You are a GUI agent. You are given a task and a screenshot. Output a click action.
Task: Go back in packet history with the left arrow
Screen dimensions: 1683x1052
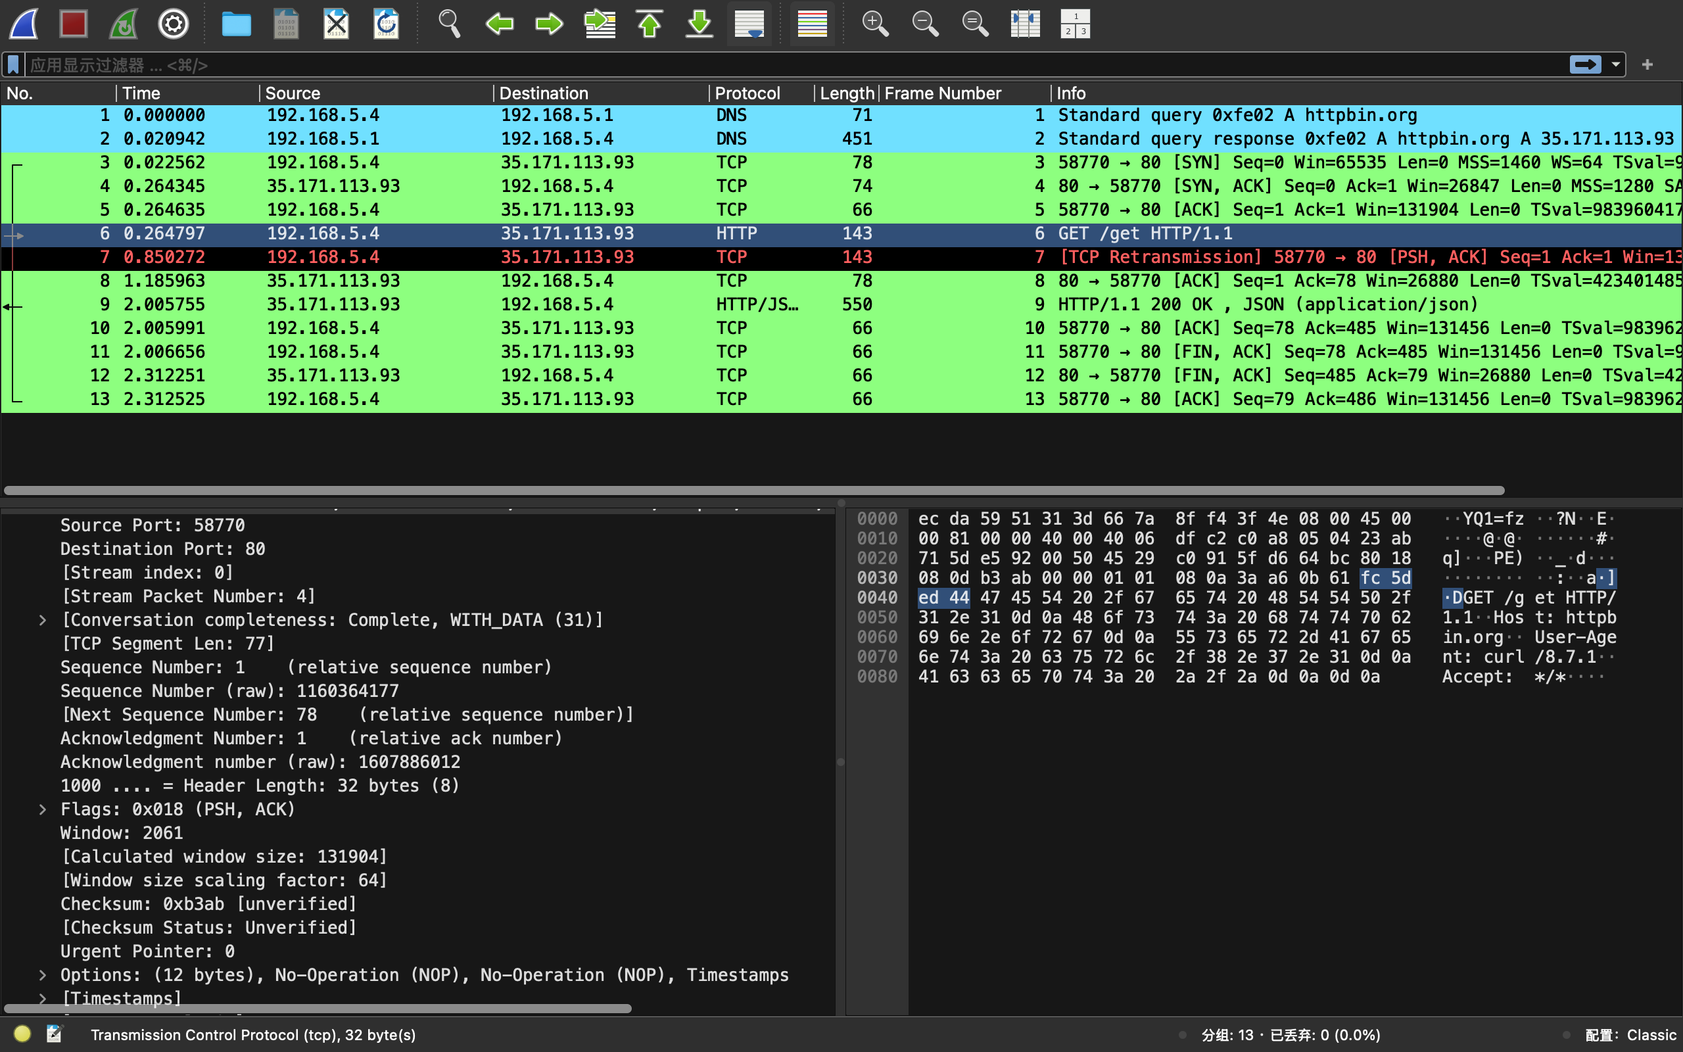pos(500,24)
